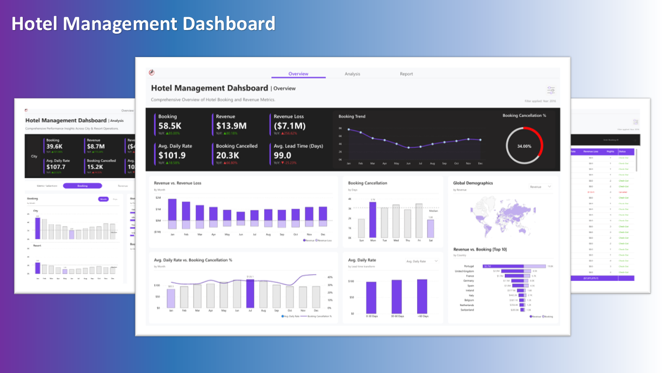
Task: Click the red logo icon on Analysis page
Action: [27, 110]
